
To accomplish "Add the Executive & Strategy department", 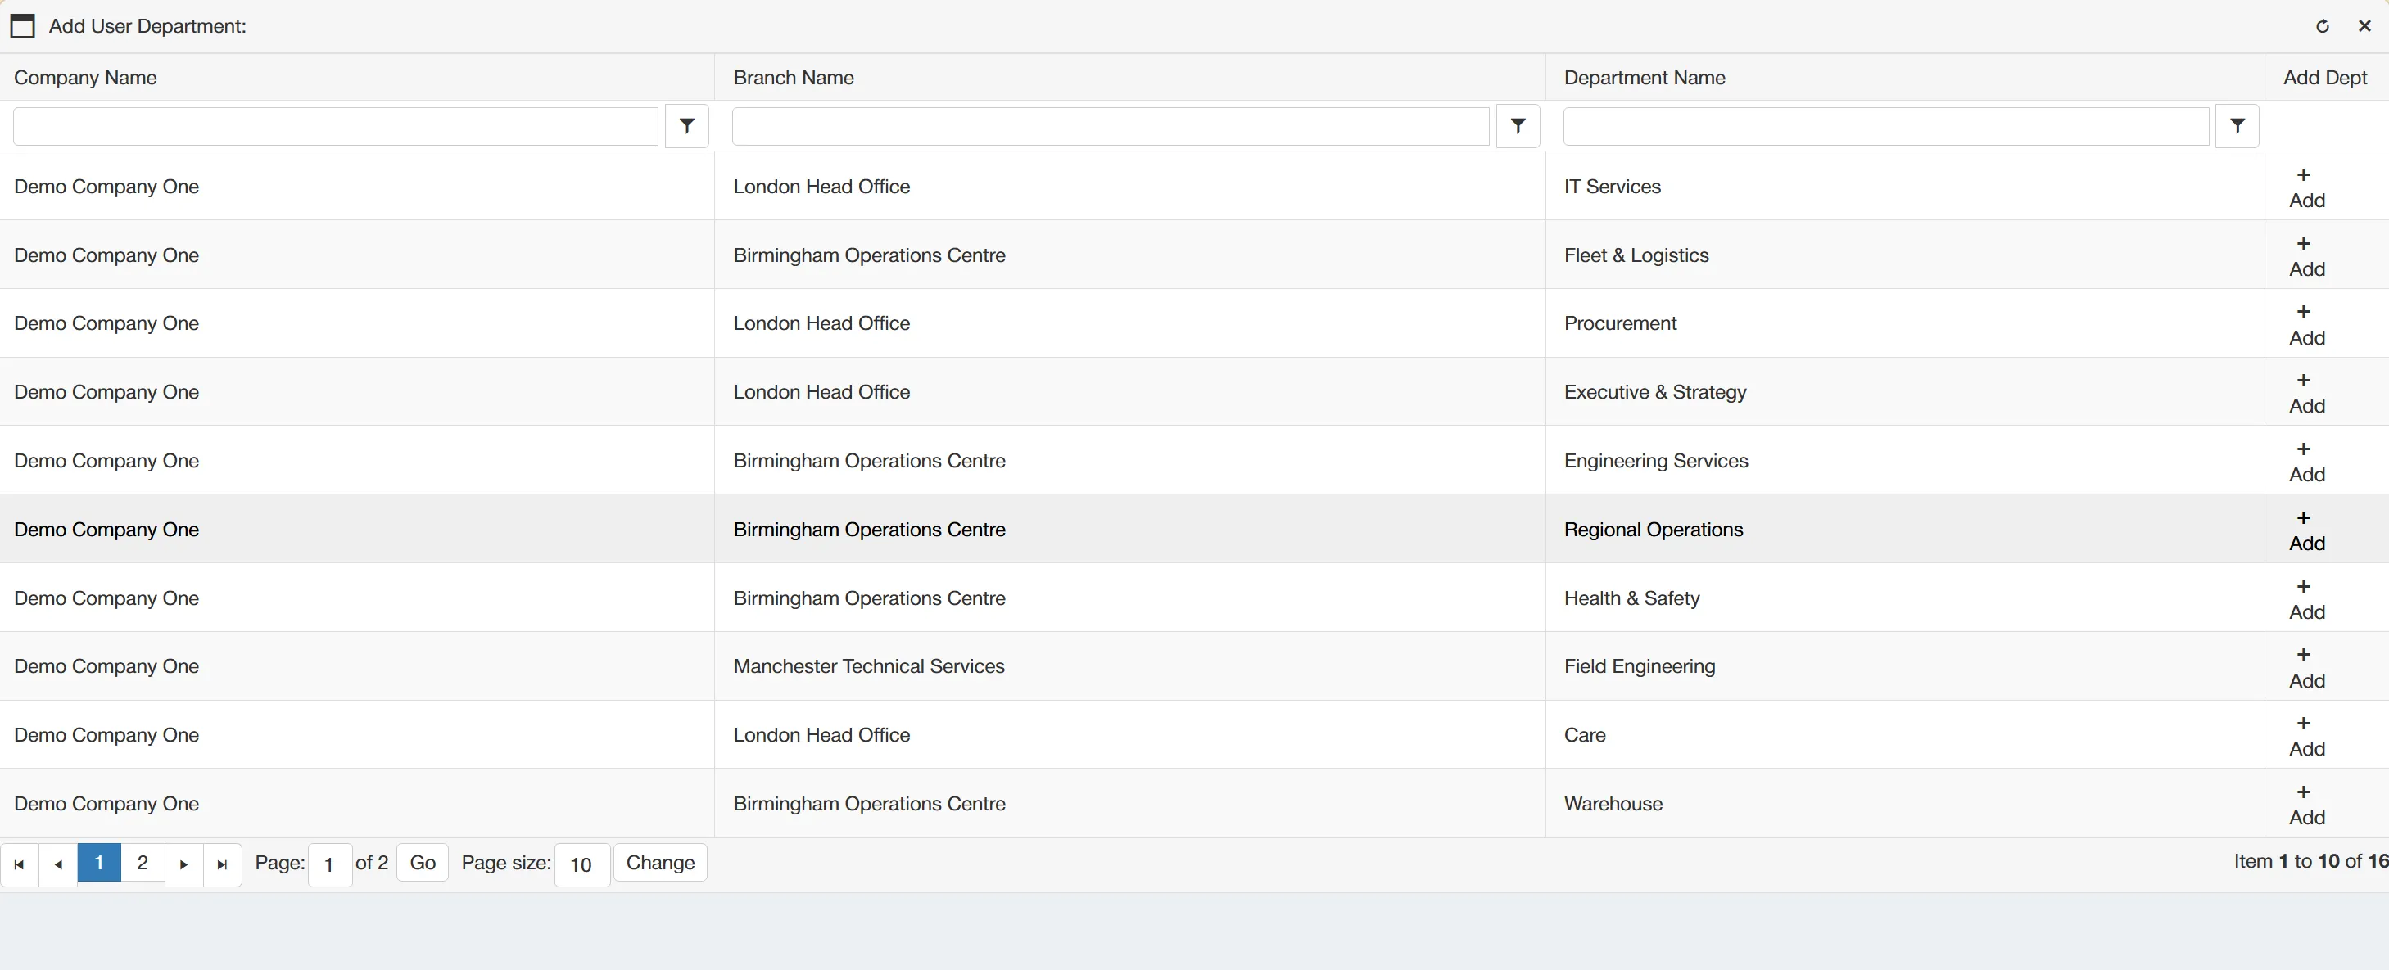I will [x=2305, y=393].
